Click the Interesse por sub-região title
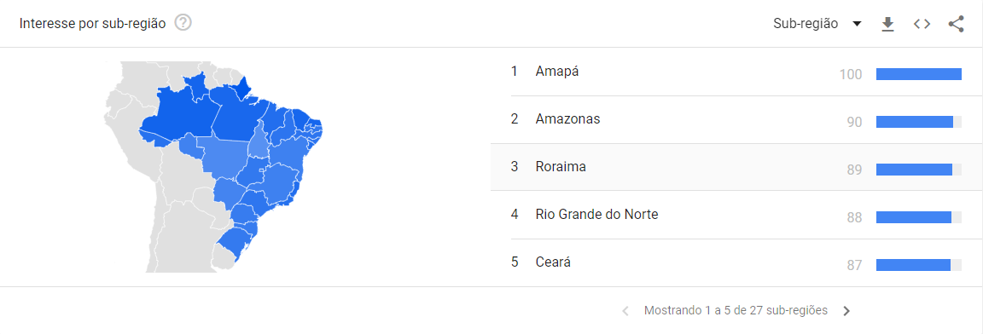The width and height of the screenshot is (983, 334). click(93, 24)
